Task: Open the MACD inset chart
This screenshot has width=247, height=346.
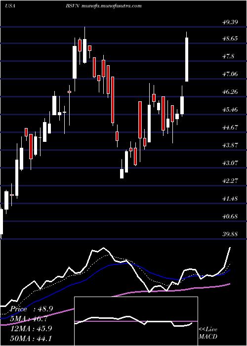Action: click(136, 321)
